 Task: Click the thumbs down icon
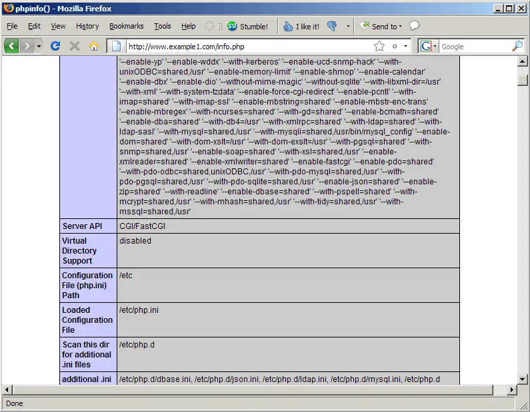[x=332, y=26]
